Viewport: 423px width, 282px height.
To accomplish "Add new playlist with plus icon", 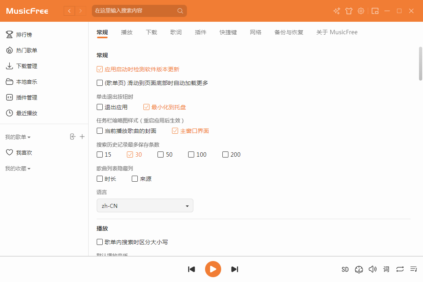I will point(82,137).
